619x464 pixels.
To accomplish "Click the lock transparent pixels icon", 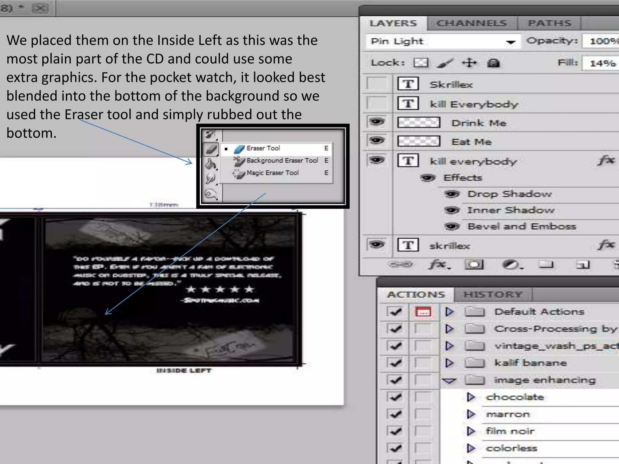I will tap(421, 63).
